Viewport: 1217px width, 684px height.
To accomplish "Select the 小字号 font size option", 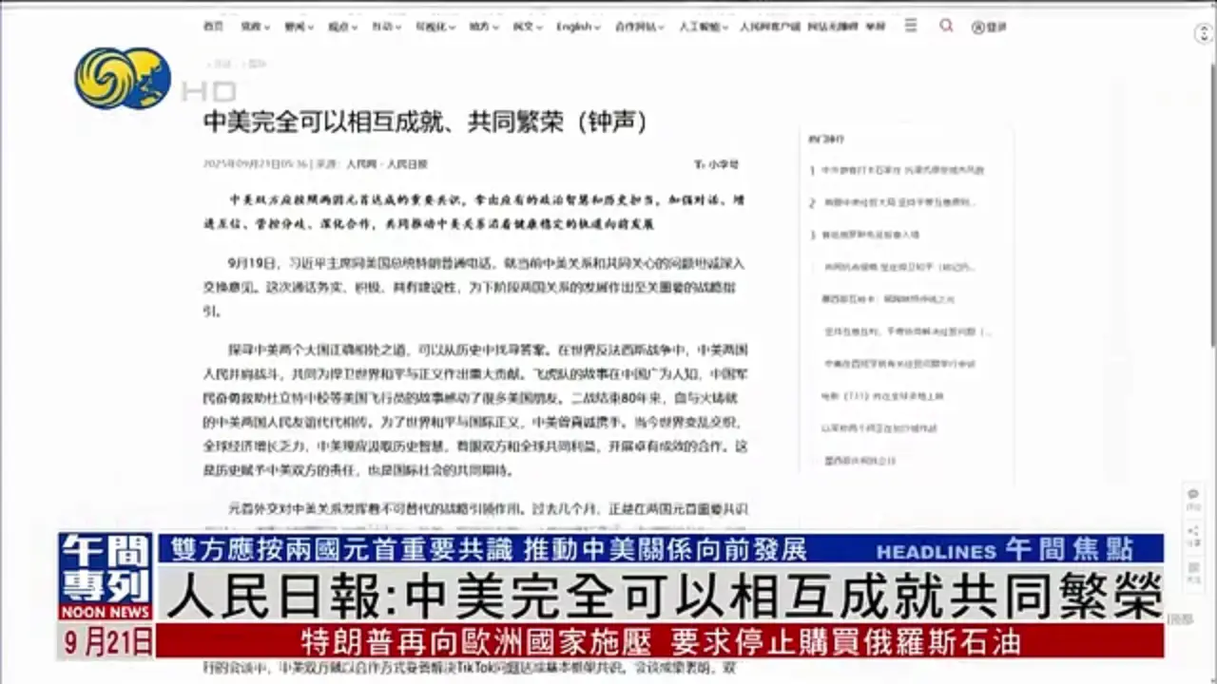I will pyautogui.click(x=718, y=164).
